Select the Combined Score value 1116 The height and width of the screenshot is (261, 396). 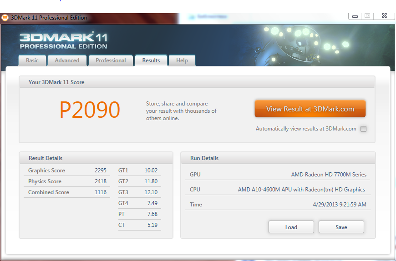click(x=101, y=192)
